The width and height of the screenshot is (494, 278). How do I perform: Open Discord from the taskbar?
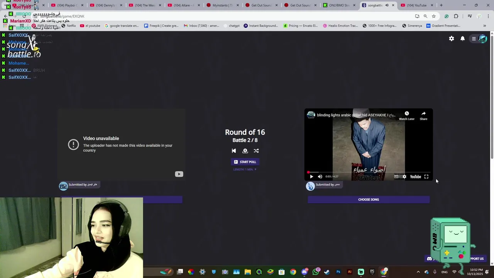tap(305, 272)
